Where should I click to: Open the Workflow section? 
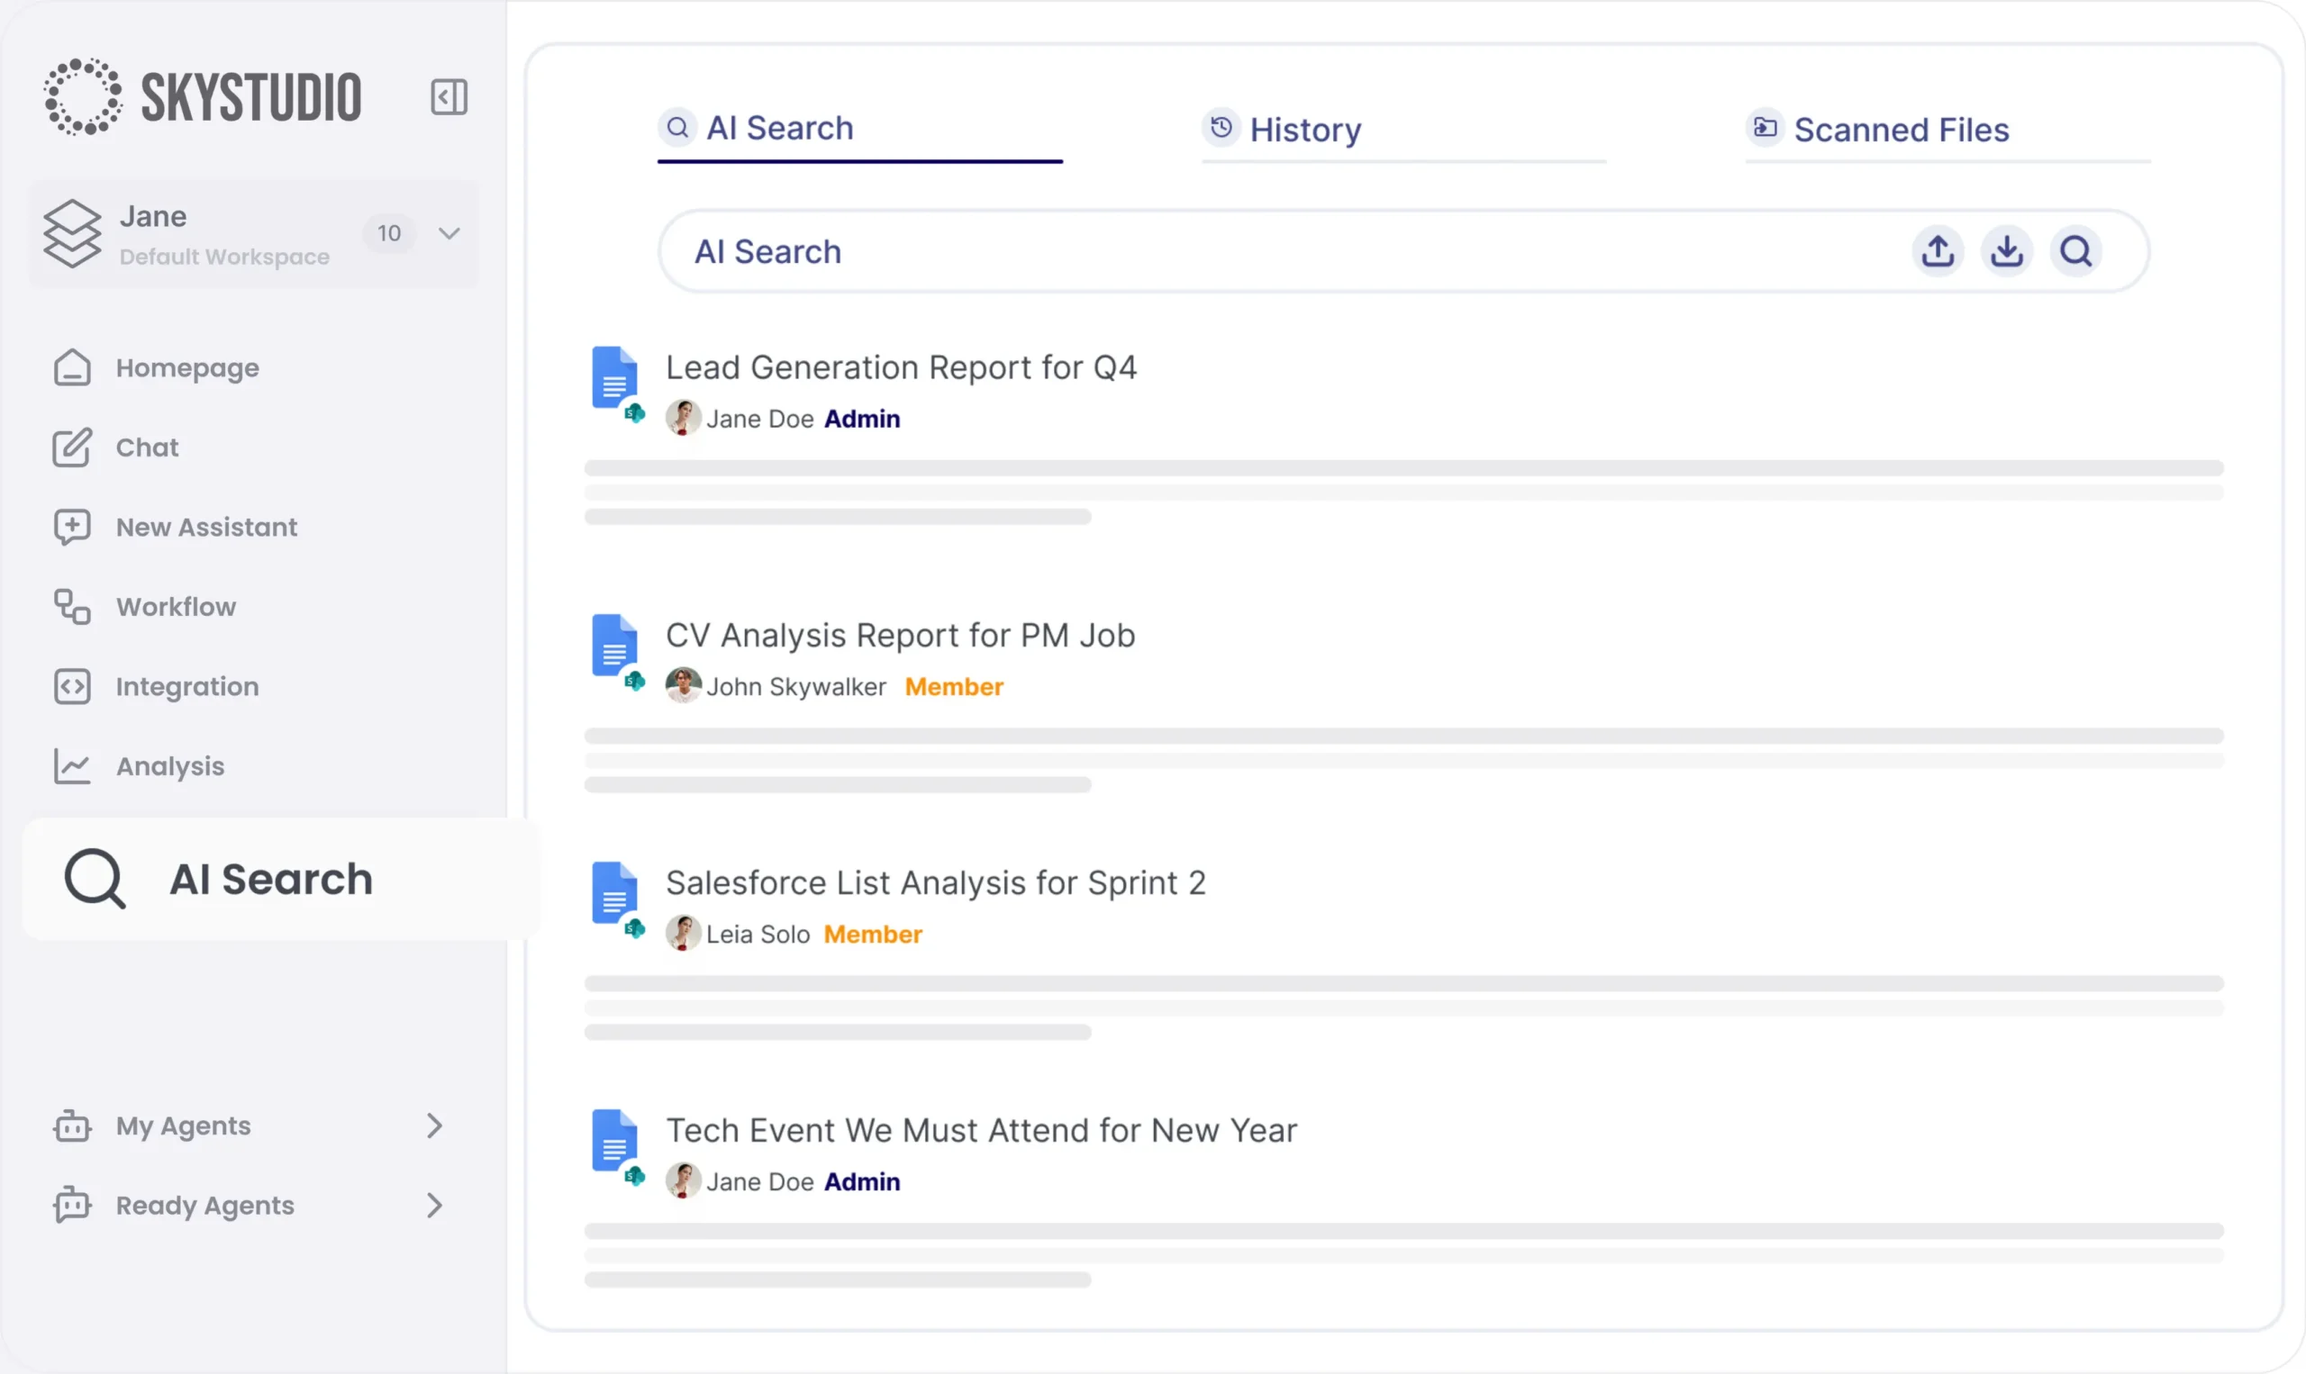click(x=175, y=607)
